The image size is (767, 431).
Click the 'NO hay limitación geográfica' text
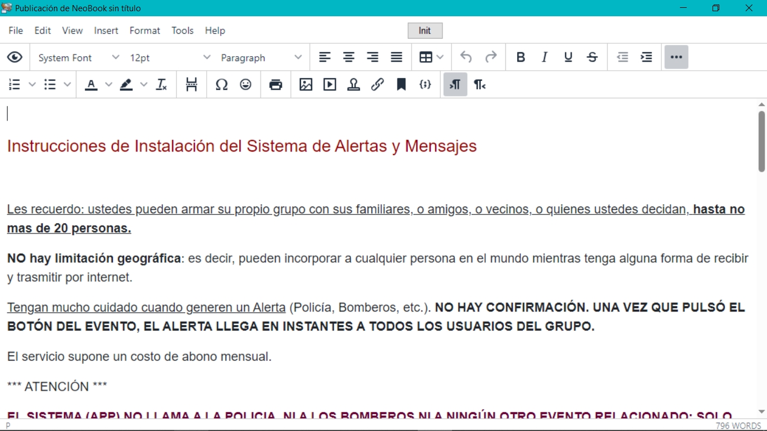(94, 258)
